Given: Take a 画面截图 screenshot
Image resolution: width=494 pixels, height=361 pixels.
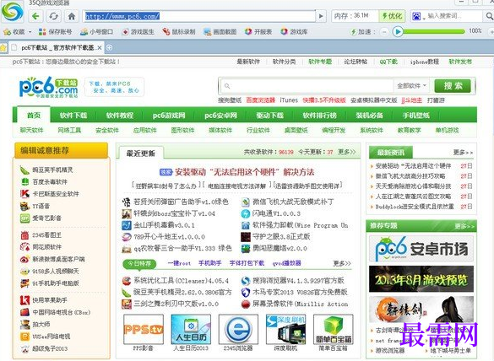Looking at the screenshot, I should [x=220, y=32].
